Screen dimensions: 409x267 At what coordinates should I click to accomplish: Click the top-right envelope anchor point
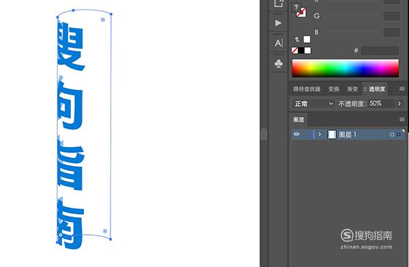point(111,14)
